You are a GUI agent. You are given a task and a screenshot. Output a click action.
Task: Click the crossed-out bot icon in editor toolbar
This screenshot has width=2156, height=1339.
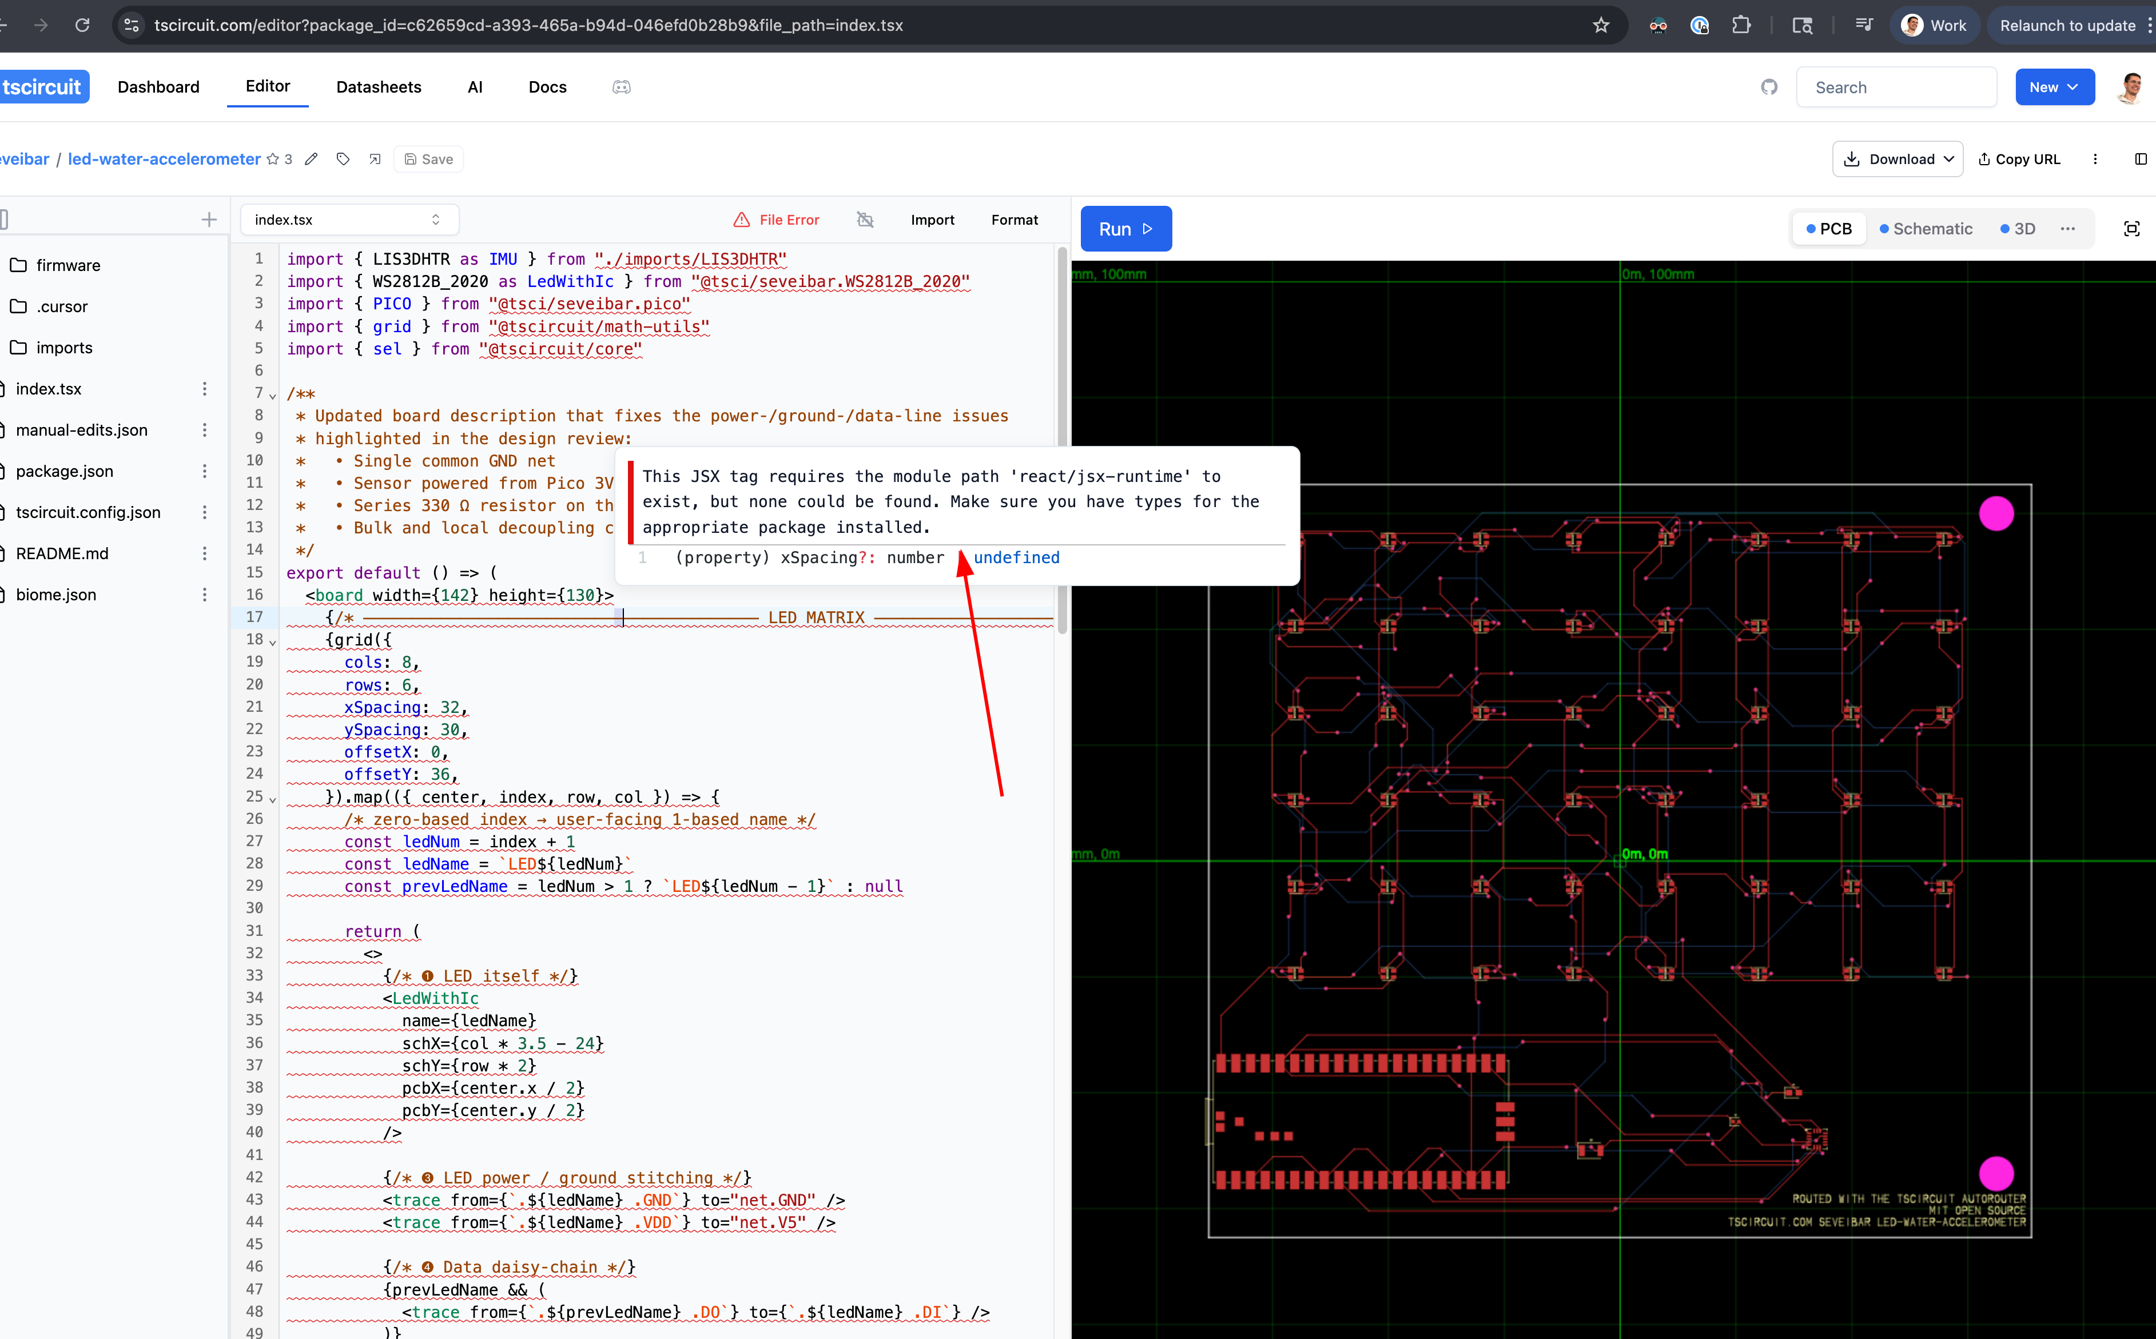coord(865,220)
